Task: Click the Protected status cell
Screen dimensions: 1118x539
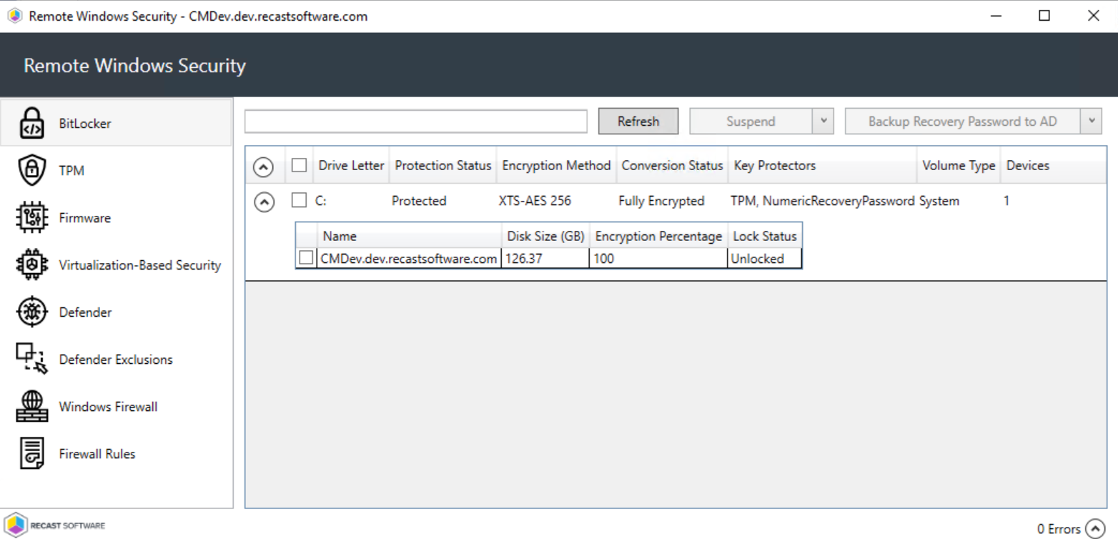Action: [x=419, y=201]
